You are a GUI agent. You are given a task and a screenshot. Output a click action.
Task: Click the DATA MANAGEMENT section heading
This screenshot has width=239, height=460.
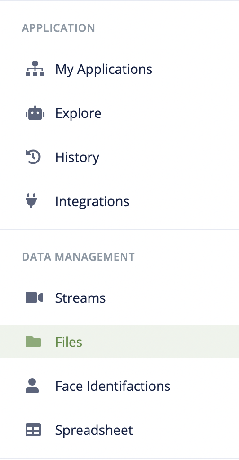coord(78,257)
